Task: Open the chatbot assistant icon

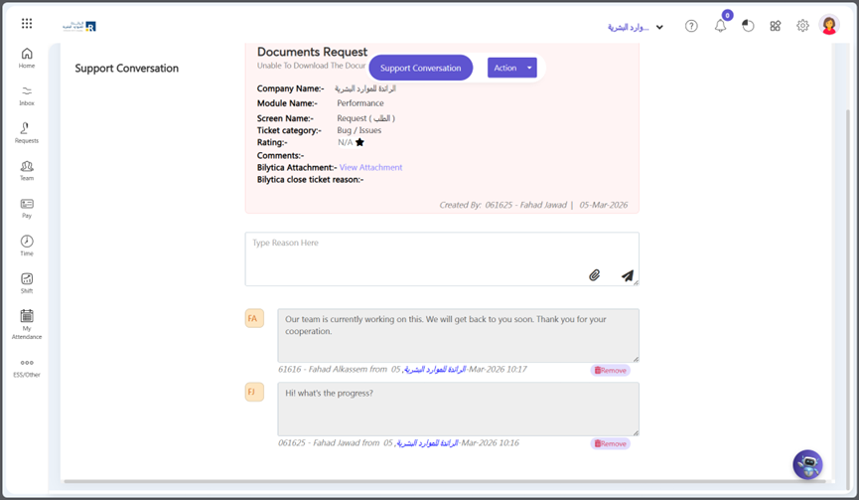Action: [x=807, y=464]
